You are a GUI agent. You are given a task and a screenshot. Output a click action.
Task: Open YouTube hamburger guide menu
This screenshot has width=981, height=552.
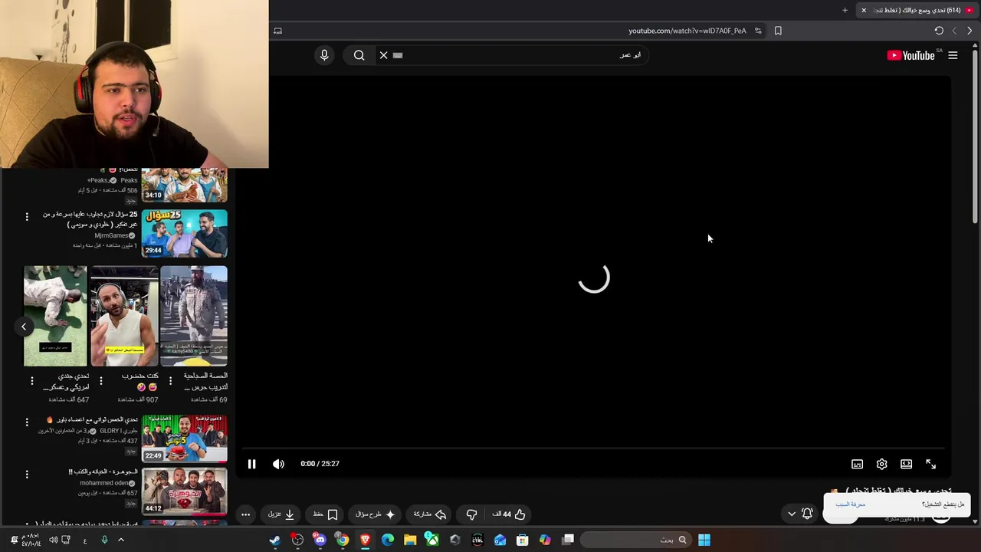953,55
